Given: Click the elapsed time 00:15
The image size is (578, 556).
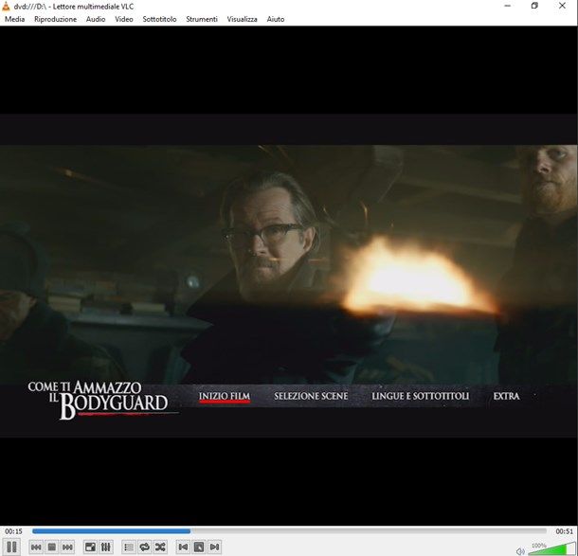Looking at the screenshot, I should point(13,531).
